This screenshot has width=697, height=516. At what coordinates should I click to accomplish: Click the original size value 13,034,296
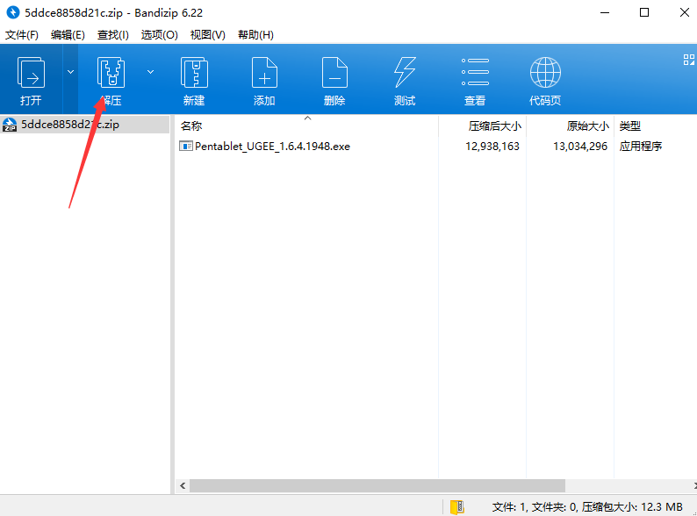coord(580,147)
